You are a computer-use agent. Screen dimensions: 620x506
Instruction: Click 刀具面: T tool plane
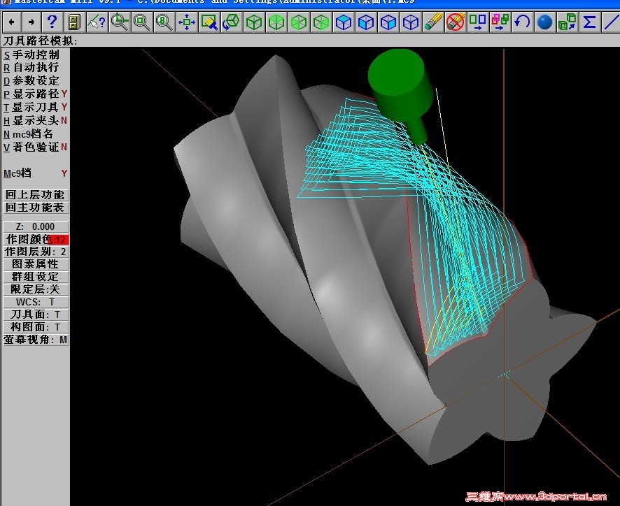[x=36, y=315]
